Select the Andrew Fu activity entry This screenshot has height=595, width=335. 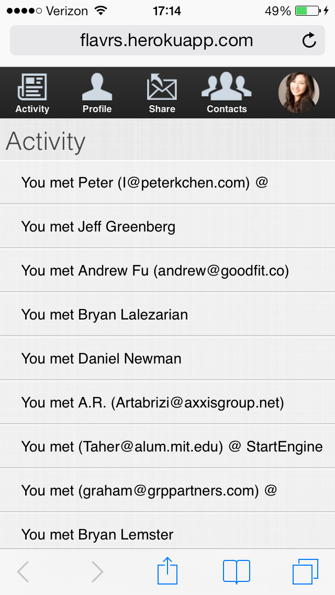[x=167, y=271]
